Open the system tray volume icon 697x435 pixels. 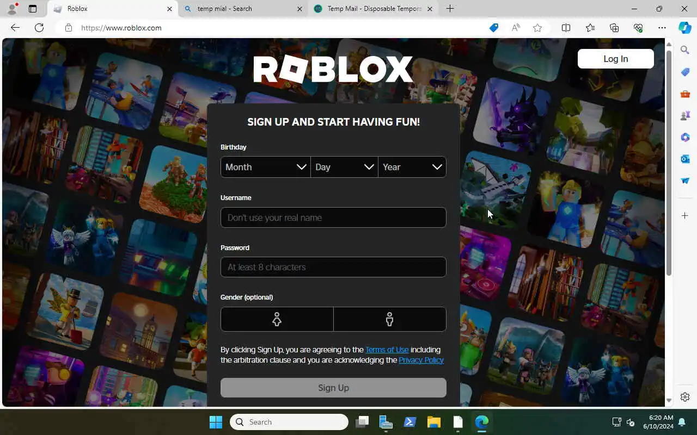point(631,422)
